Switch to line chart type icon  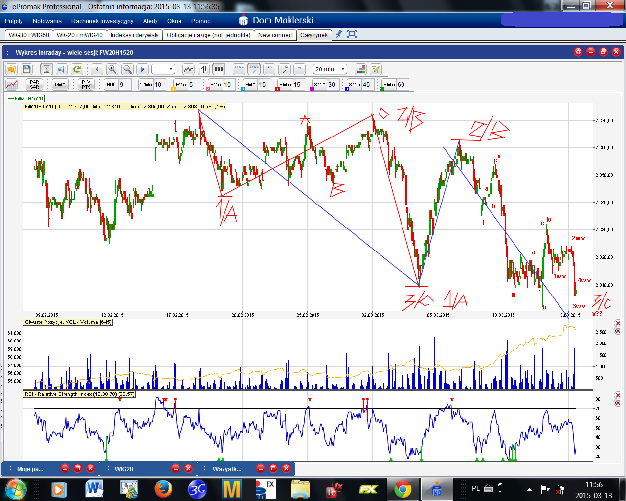[188, 69]
